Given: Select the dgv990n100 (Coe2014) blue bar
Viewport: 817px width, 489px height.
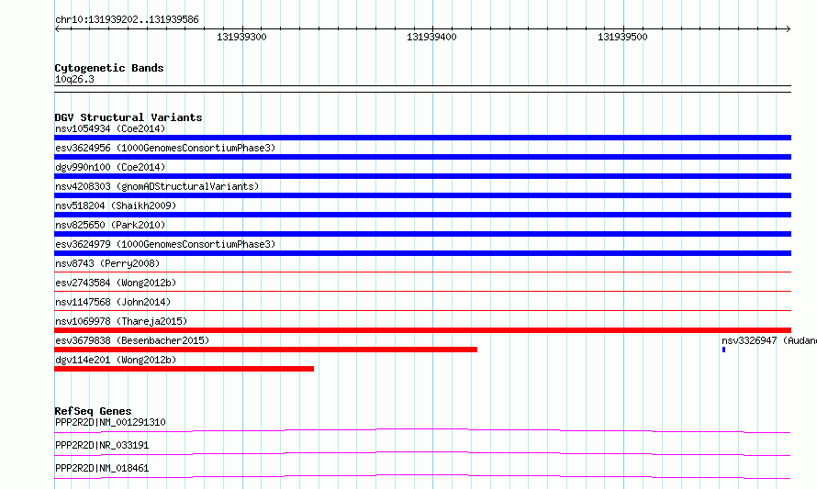Looking at the screenshot, I should [x=422, y=176].
